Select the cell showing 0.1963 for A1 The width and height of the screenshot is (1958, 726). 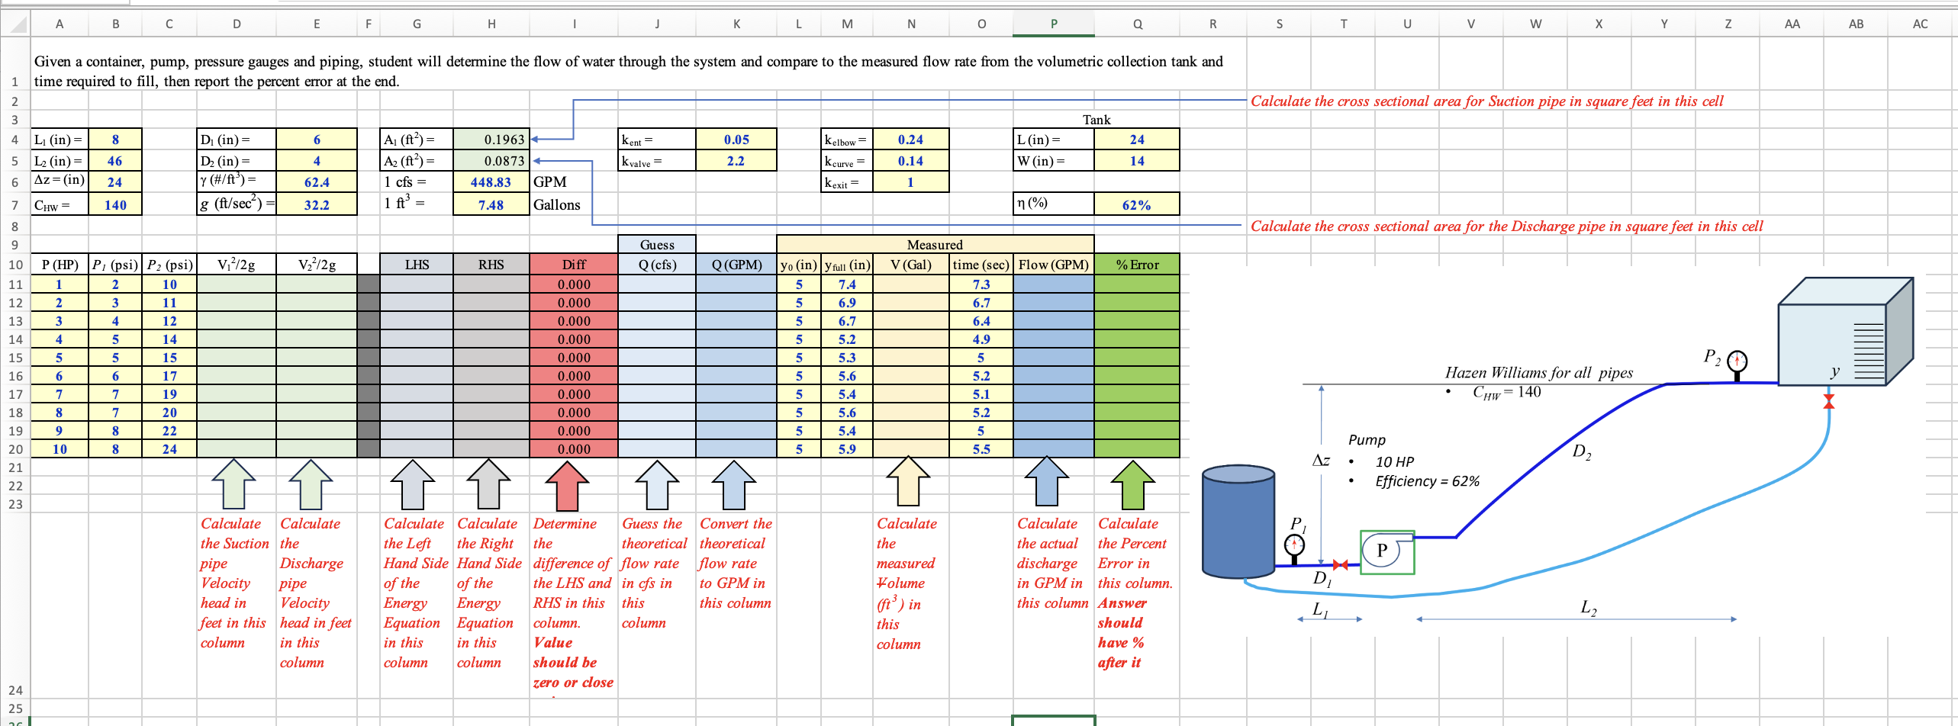point(491,140)
